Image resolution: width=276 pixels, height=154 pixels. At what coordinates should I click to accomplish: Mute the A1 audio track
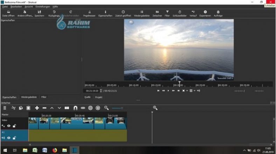[x=3, y=138]
